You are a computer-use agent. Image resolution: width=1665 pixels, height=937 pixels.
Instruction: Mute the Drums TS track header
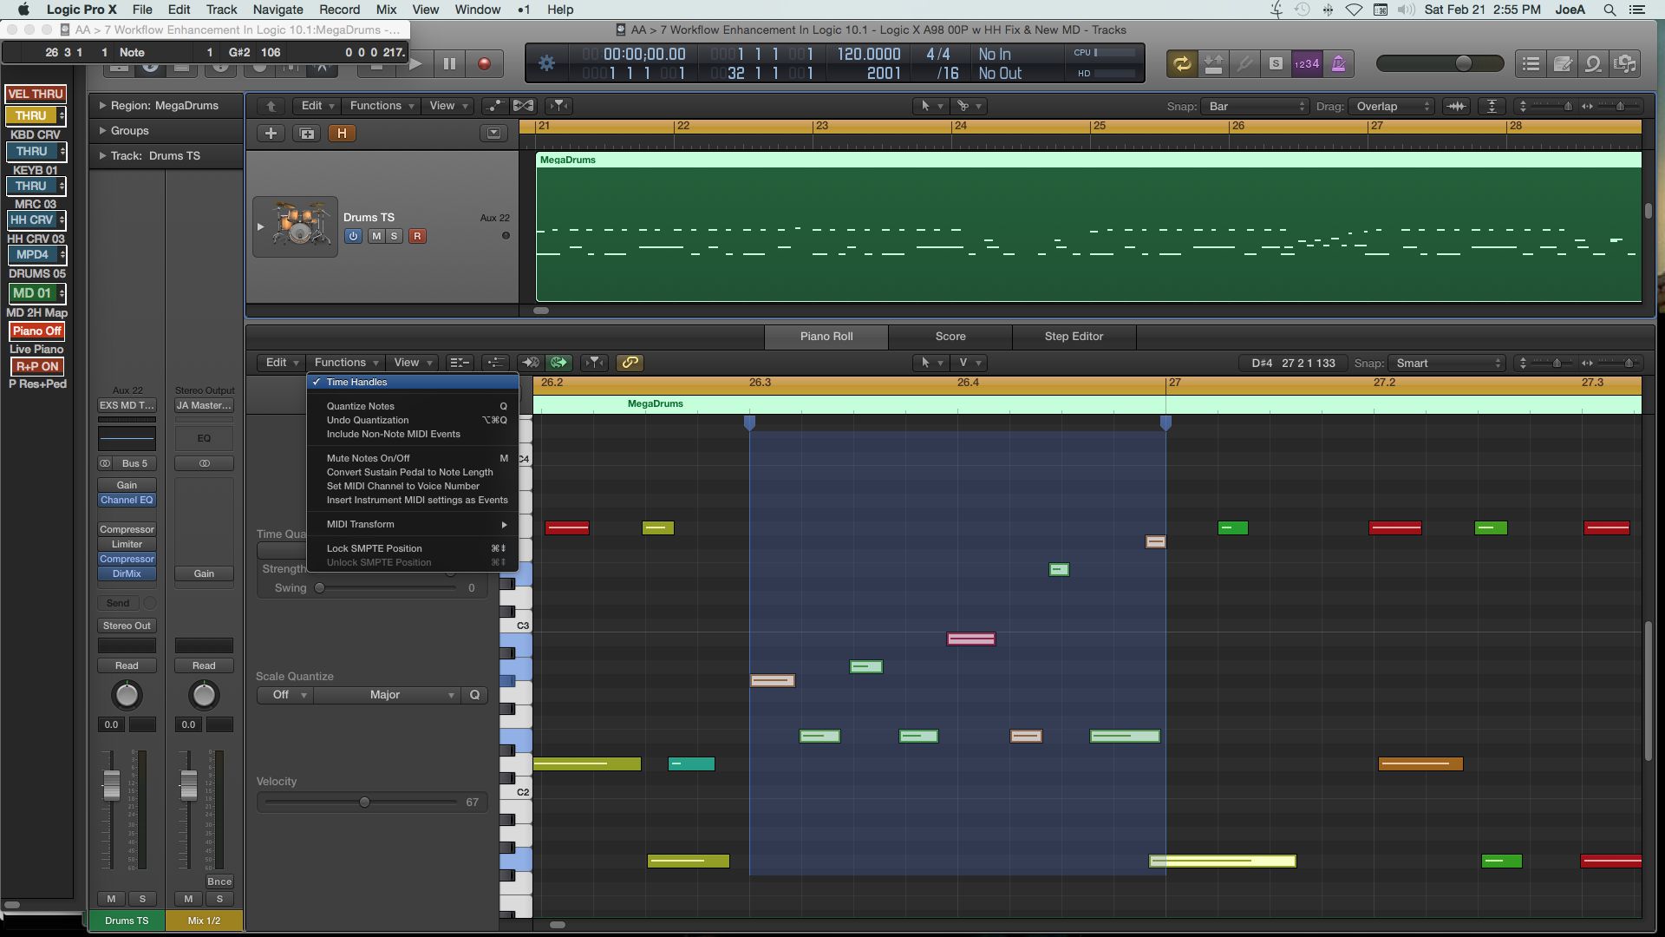[376, 236]
